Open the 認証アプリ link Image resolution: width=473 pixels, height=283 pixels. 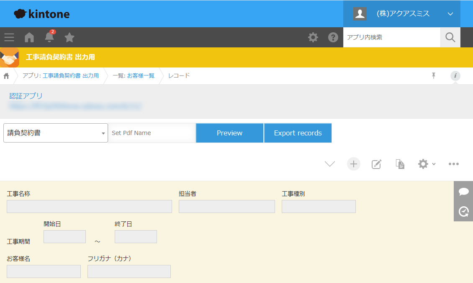coord(26,96)
